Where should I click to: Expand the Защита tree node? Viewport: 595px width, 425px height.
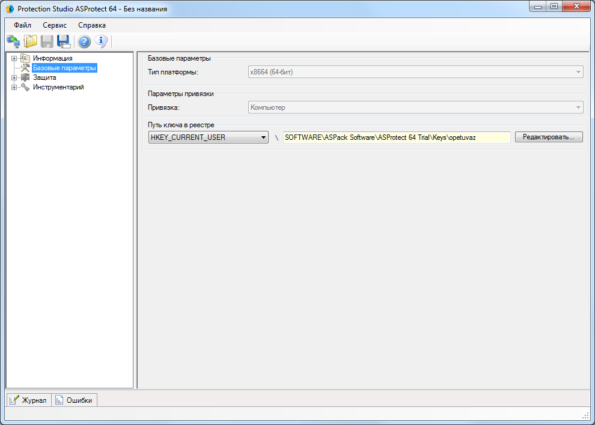coord(14,77)
